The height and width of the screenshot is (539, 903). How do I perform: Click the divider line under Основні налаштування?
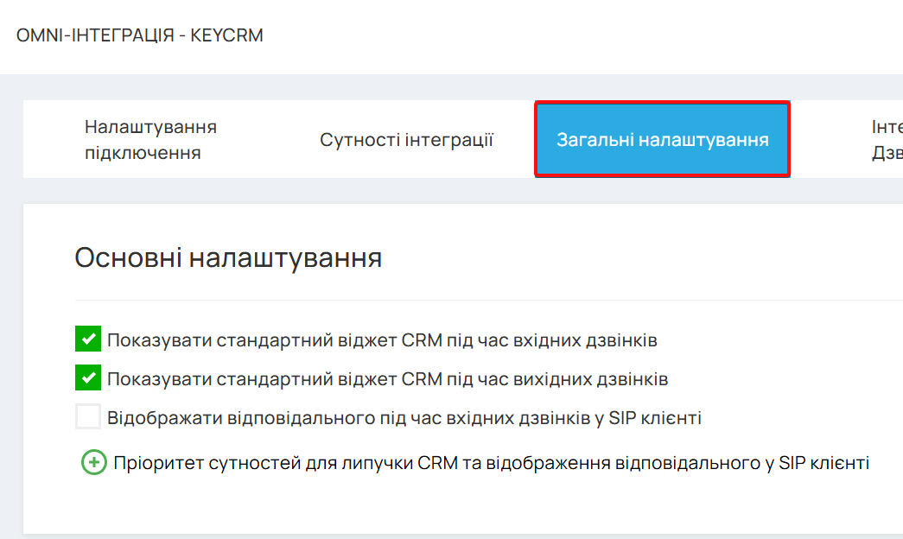(488, 300)
